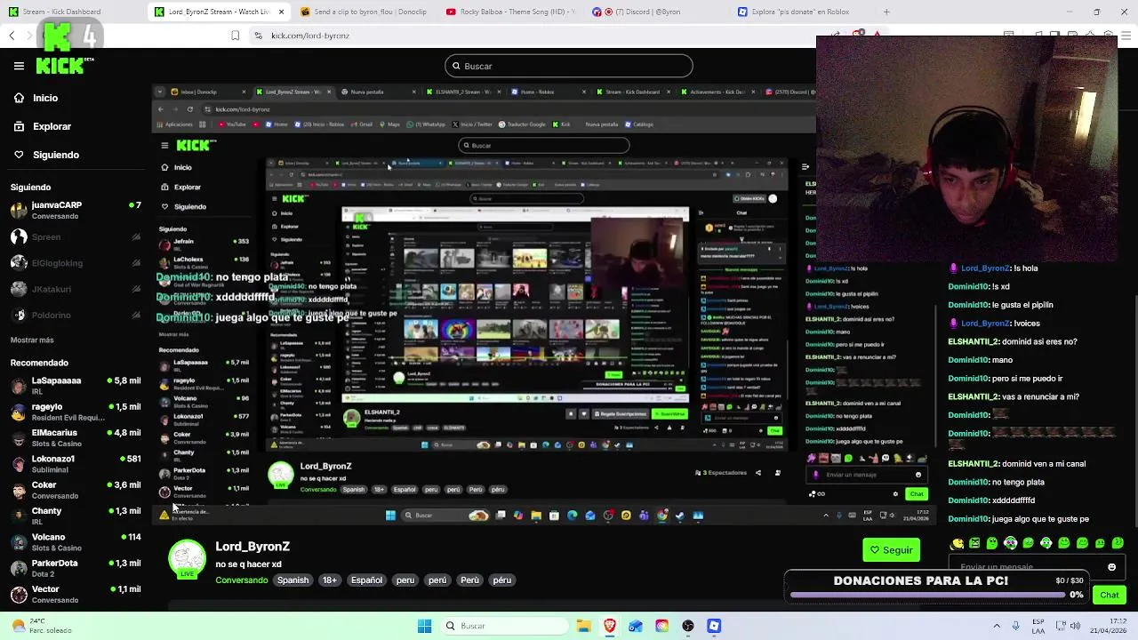Open the 17:12 clock and date

coord(1109,626)
